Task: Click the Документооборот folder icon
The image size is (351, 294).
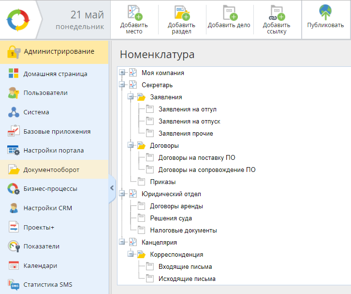Action: [14, 170]
